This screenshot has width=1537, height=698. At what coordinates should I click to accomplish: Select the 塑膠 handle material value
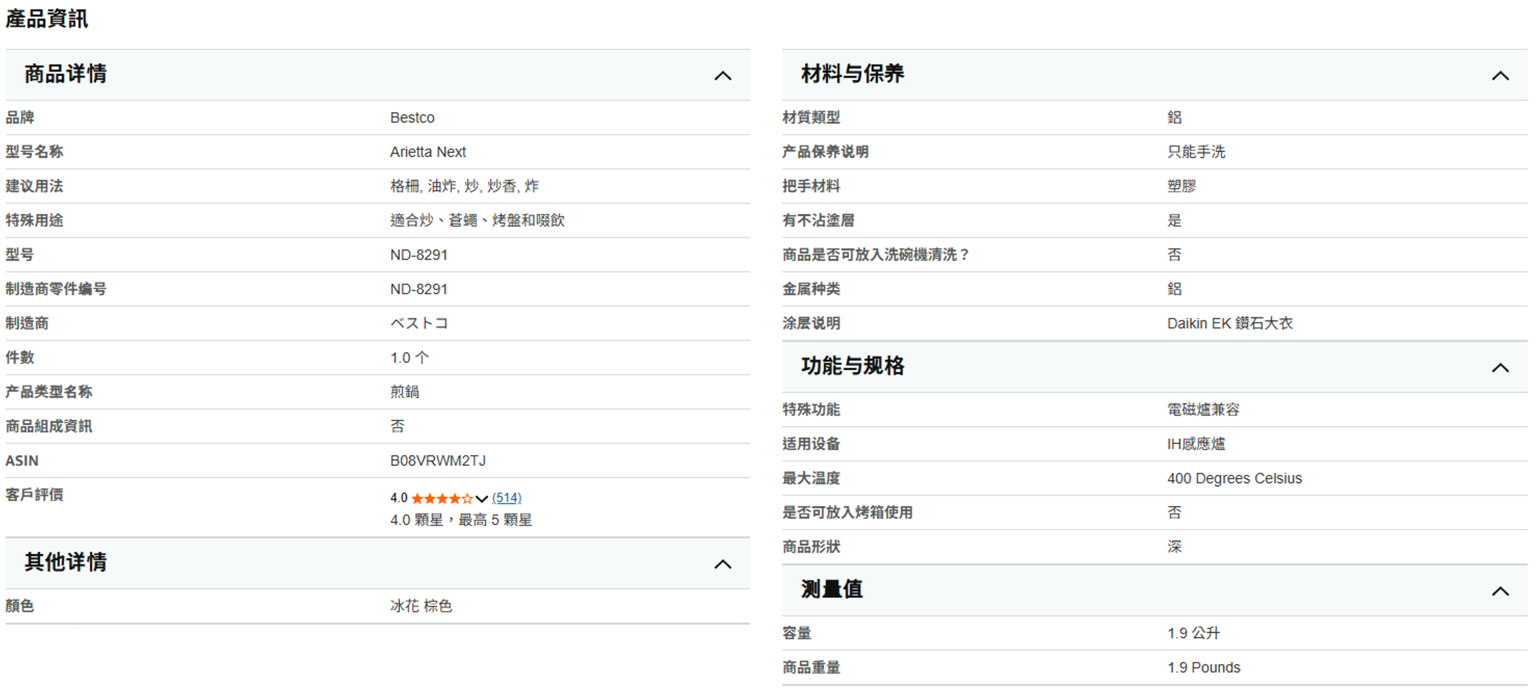tap(1182, 186)
